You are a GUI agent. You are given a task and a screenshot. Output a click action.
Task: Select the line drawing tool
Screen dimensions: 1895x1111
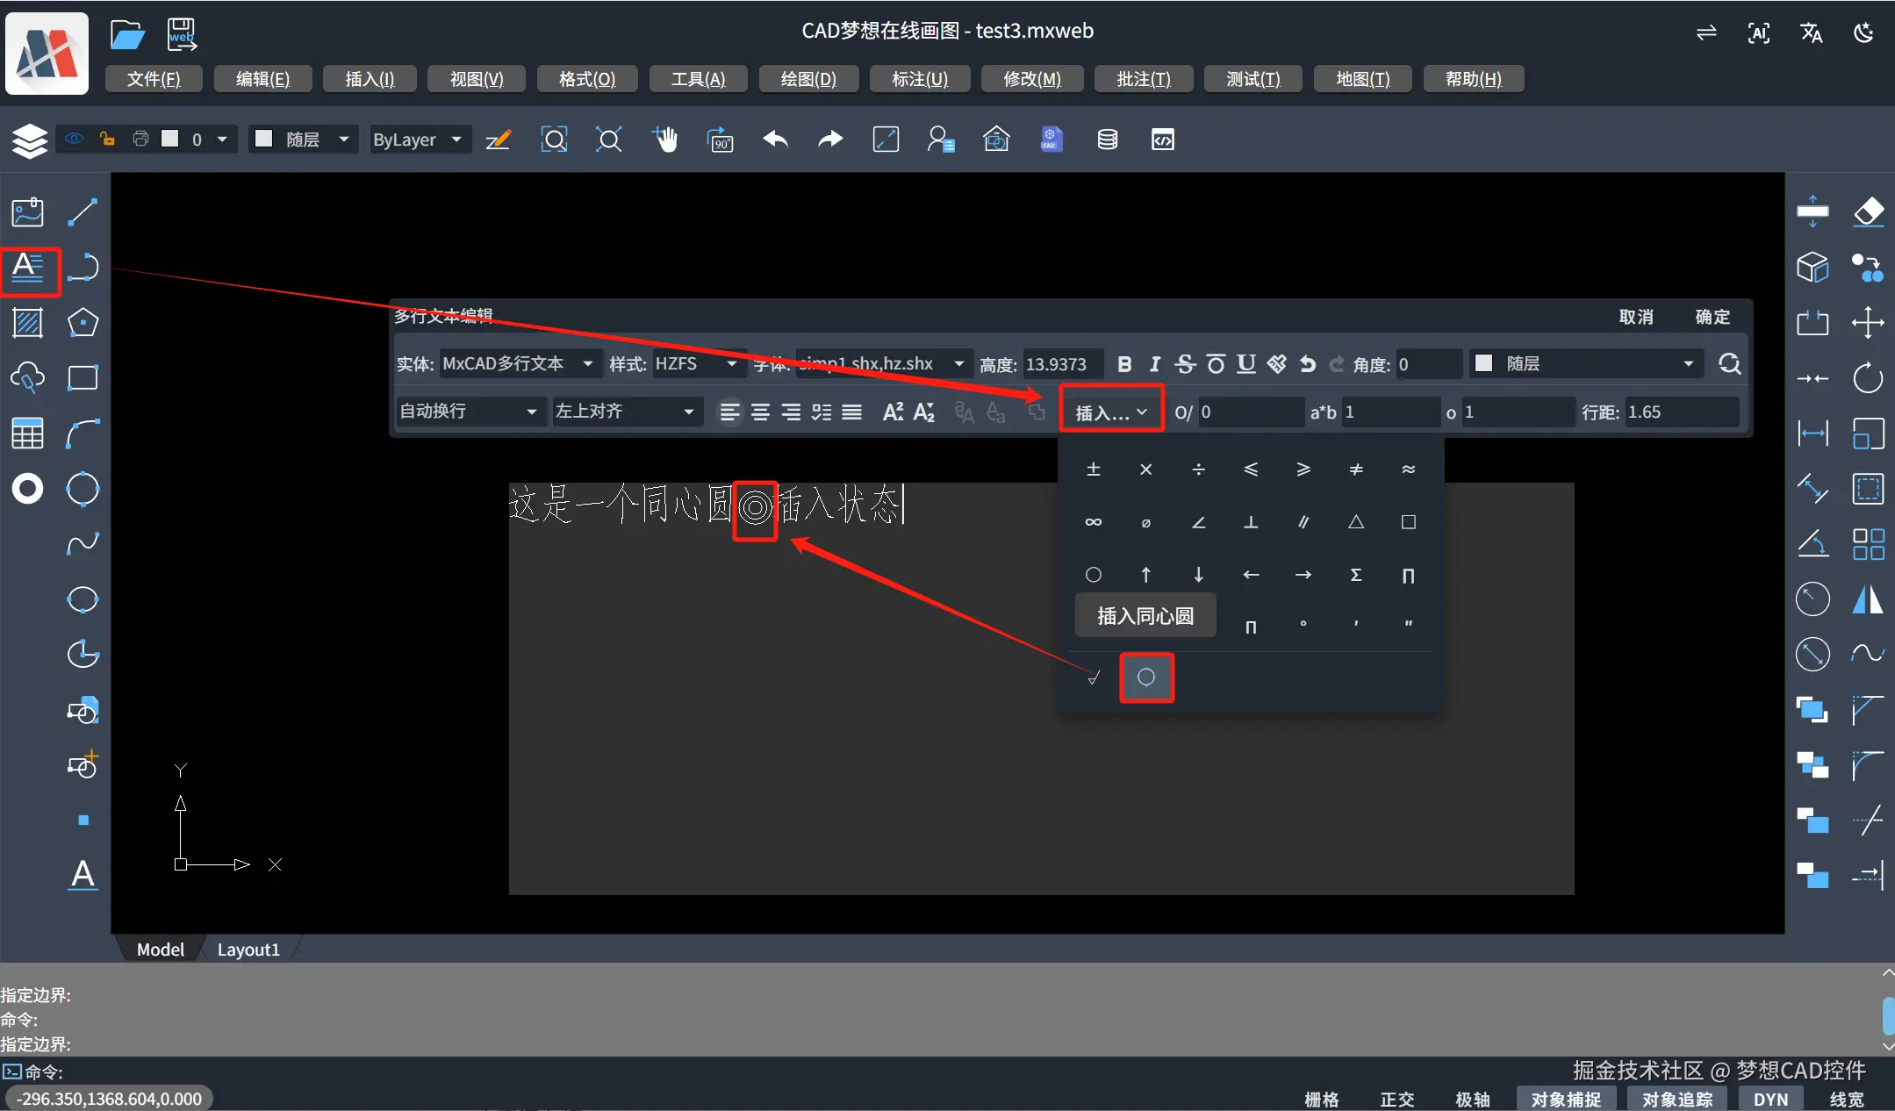(83, 211)
